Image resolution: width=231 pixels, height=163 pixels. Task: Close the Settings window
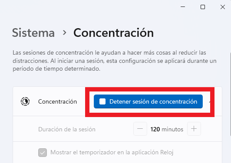[x=223, y=7]
